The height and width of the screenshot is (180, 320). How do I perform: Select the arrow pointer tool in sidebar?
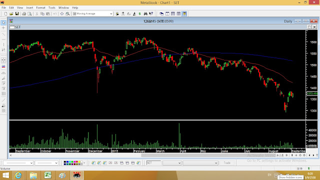coord(3,22)
